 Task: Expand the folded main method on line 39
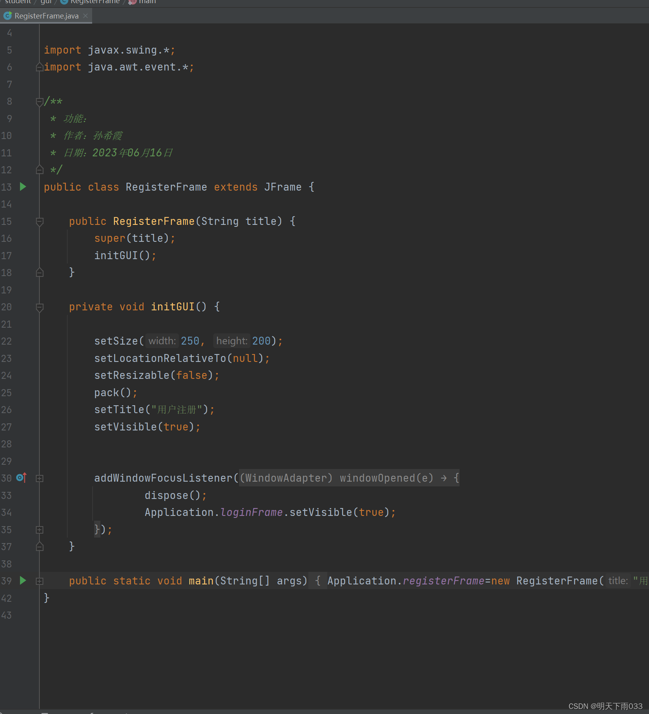click(39, 581)
